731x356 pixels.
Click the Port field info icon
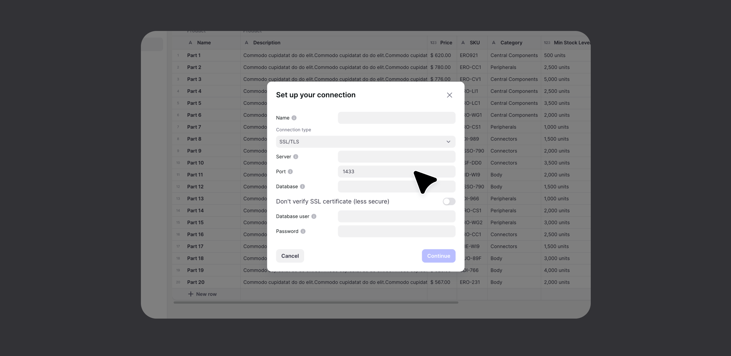pos(291,171)
